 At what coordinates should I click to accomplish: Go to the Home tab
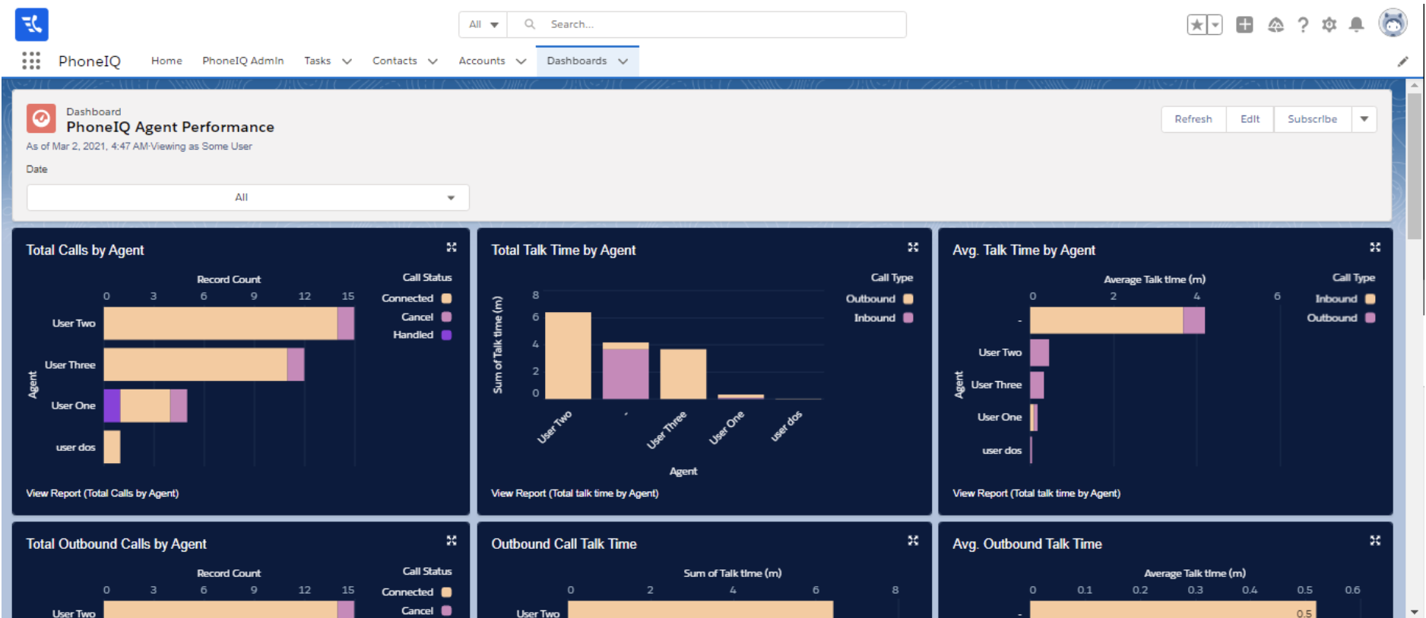(x=166, y=61)
